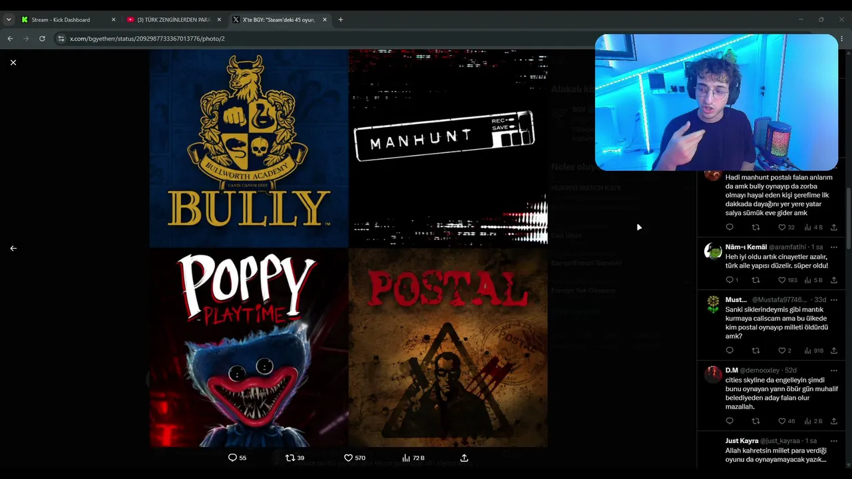Viewport: 852px width, 479px height.
Task: Switch to the Stream - Kick Dashboard tab
Action: (69, 20)
